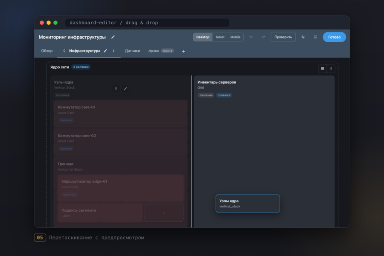Click the "привязка" badge on Коммутатор core-02

coord(66,149)
